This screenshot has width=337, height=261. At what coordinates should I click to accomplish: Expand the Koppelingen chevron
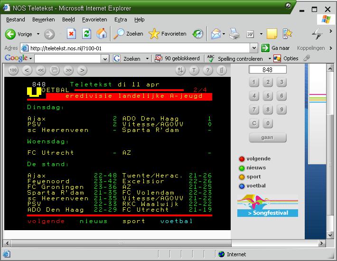point(331,48)
